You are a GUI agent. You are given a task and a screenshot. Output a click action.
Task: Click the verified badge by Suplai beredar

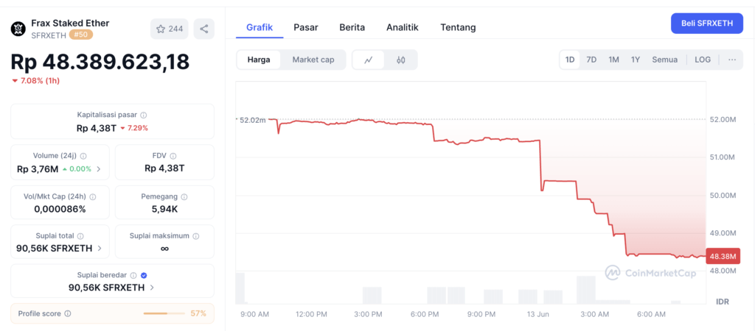144,275
